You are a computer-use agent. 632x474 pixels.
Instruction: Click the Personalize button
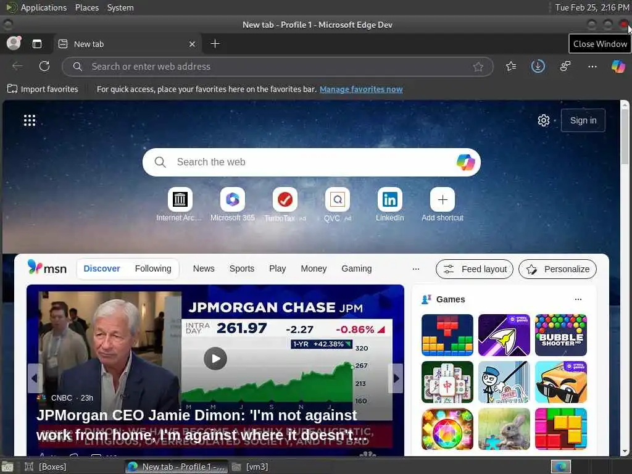[557, 269]
